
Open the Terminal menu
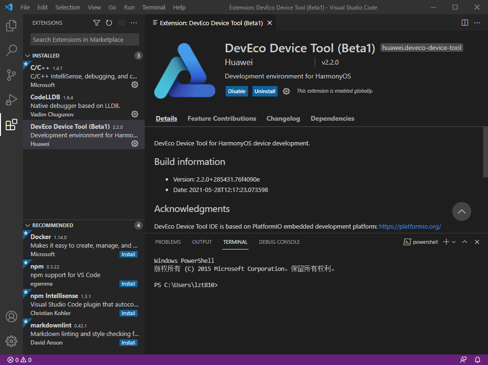[x=153, y=7]
